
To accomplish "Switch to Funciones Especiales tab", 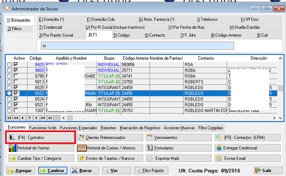I will [79, 128].
